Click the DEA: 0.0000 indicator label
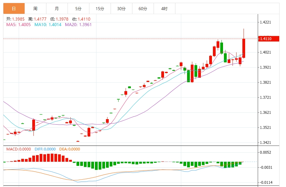The image size is (286, 187). pos(69,149)
